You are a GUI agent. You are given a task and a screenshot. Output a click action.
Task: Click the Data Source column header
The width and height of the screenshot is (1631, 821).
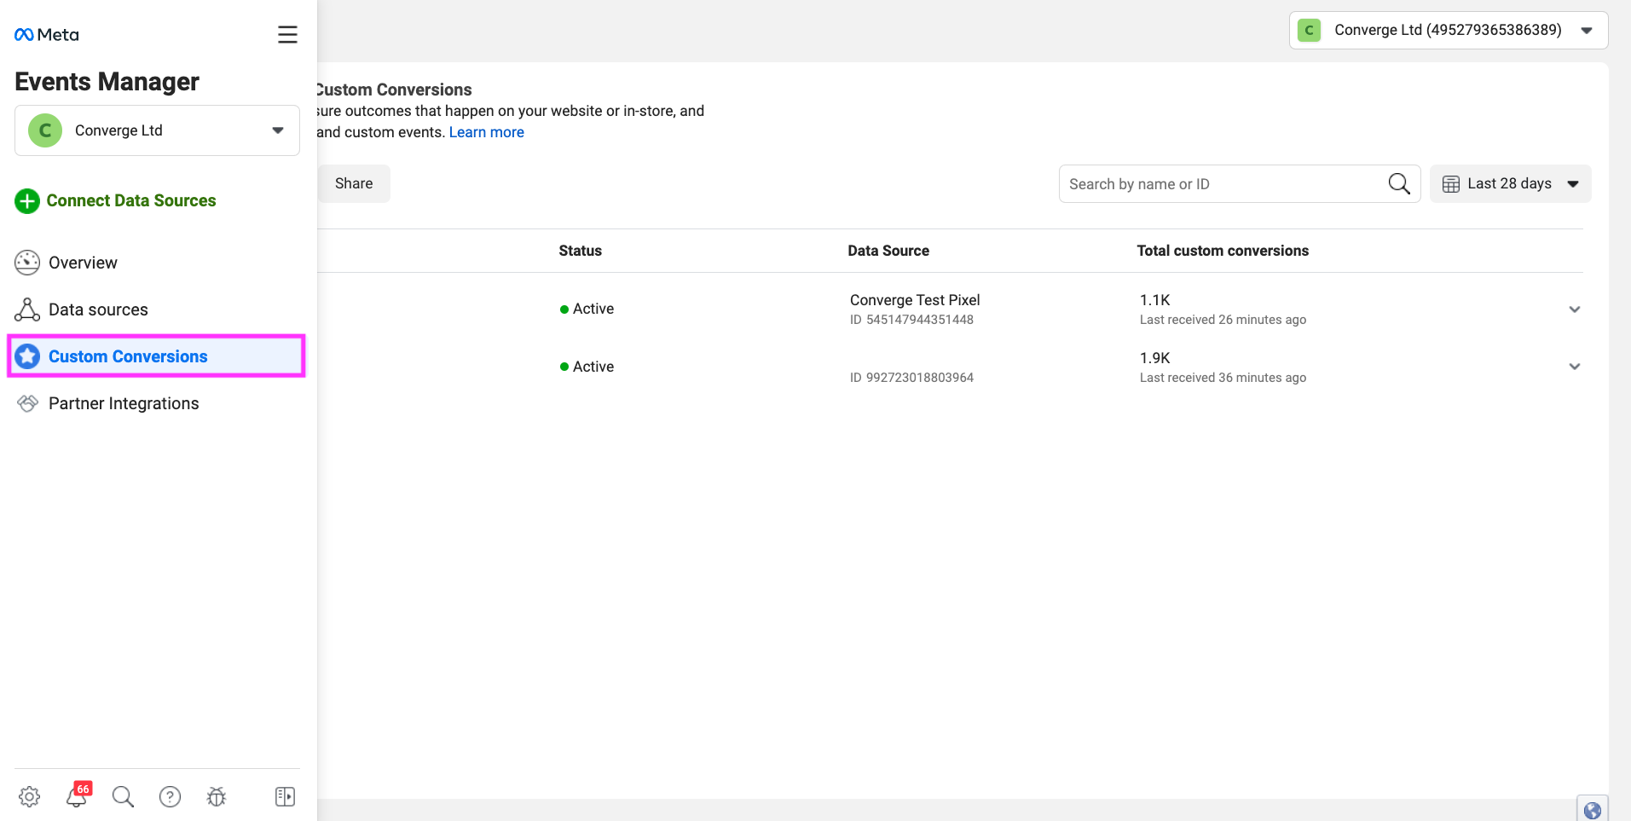[x=888, y=251]
